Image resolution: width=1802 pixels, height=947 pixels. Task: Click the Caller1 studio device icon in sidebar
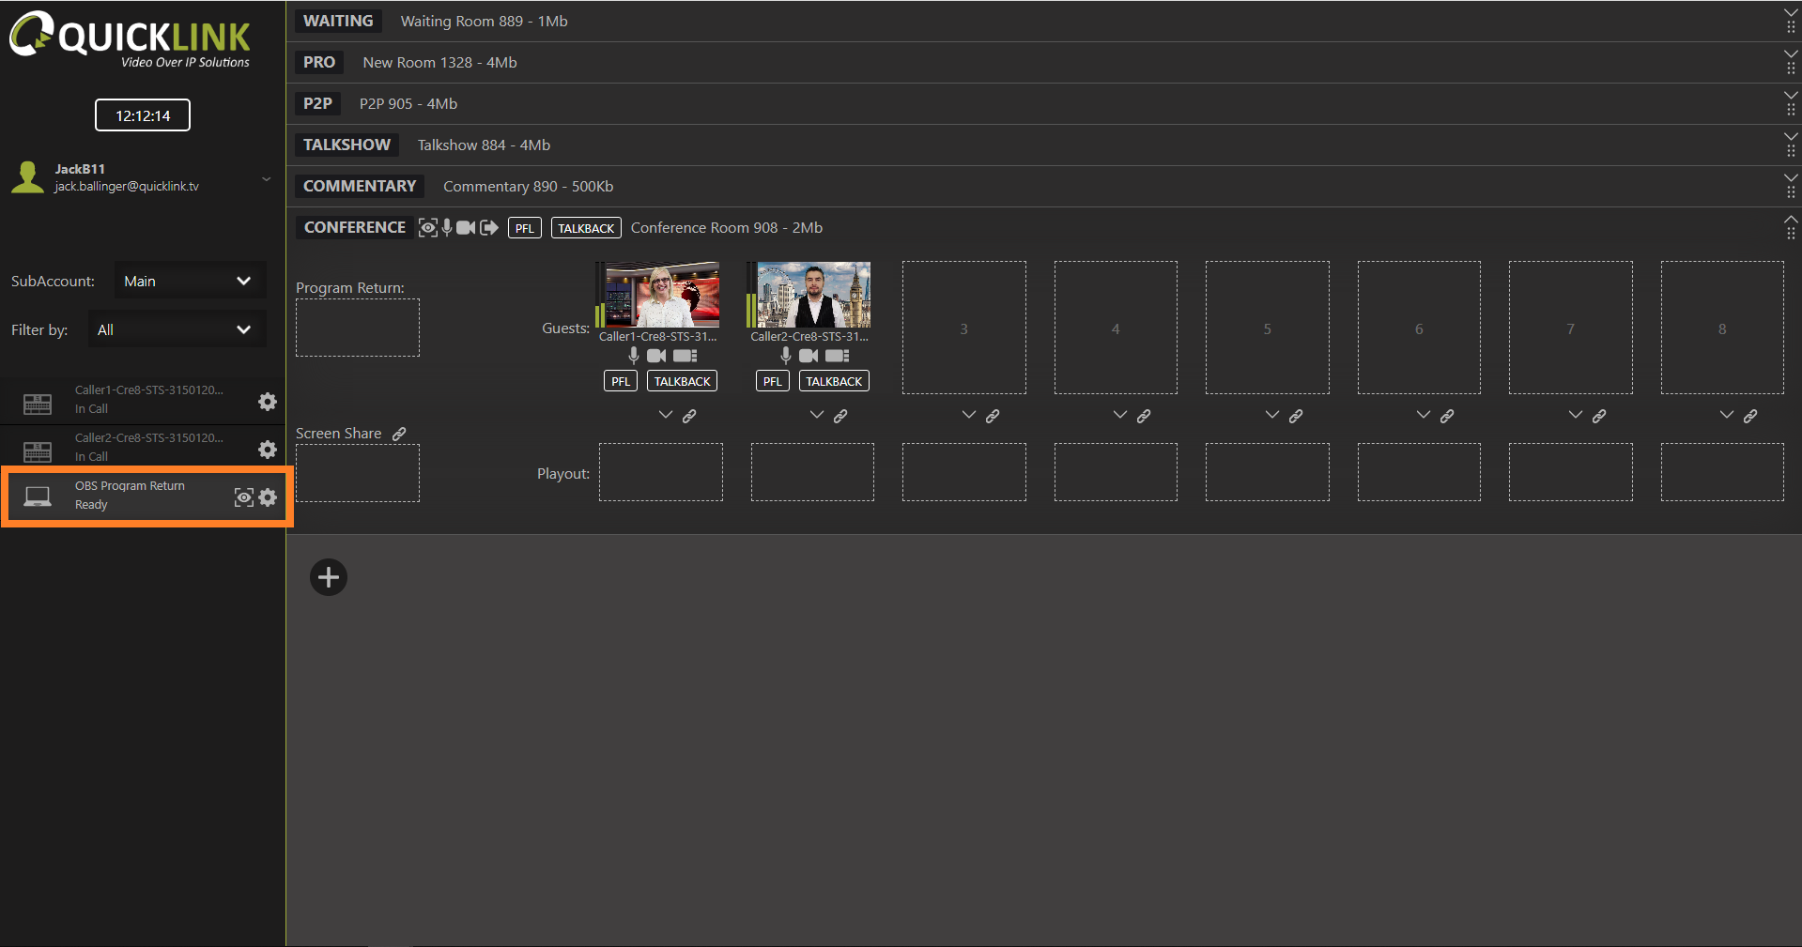38,405
